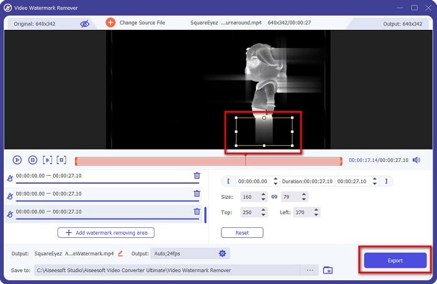Click the volume speaker icon
Viewport: 437px width, 284px height.
click(416, 160)
